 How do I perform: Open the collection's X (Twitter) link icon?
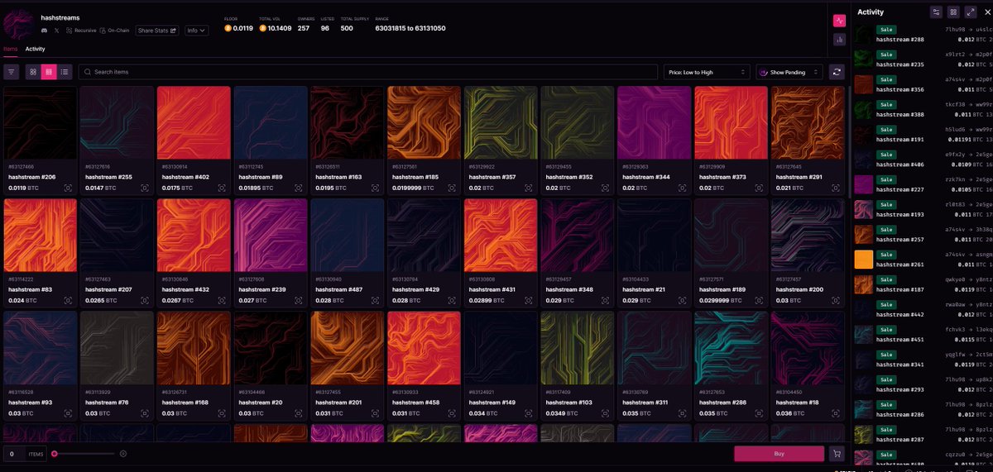click(x=56, y=31)
